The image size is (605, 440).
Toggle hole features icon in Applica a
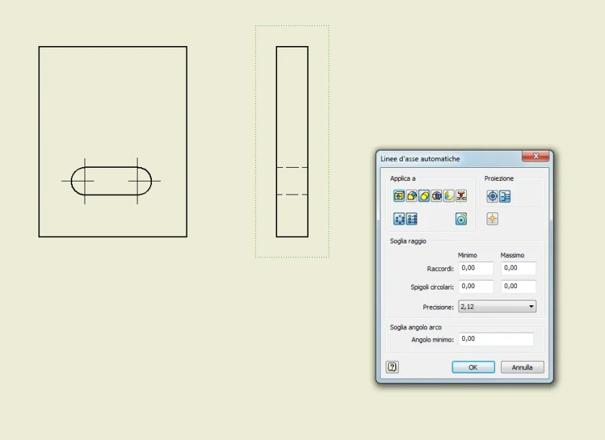[x=399, y=196]
